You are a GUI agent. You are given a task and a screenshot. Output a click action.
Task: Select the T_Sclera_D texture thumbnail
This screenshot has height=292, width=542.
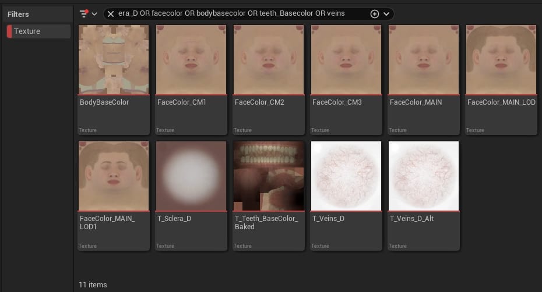pos(191,176)
